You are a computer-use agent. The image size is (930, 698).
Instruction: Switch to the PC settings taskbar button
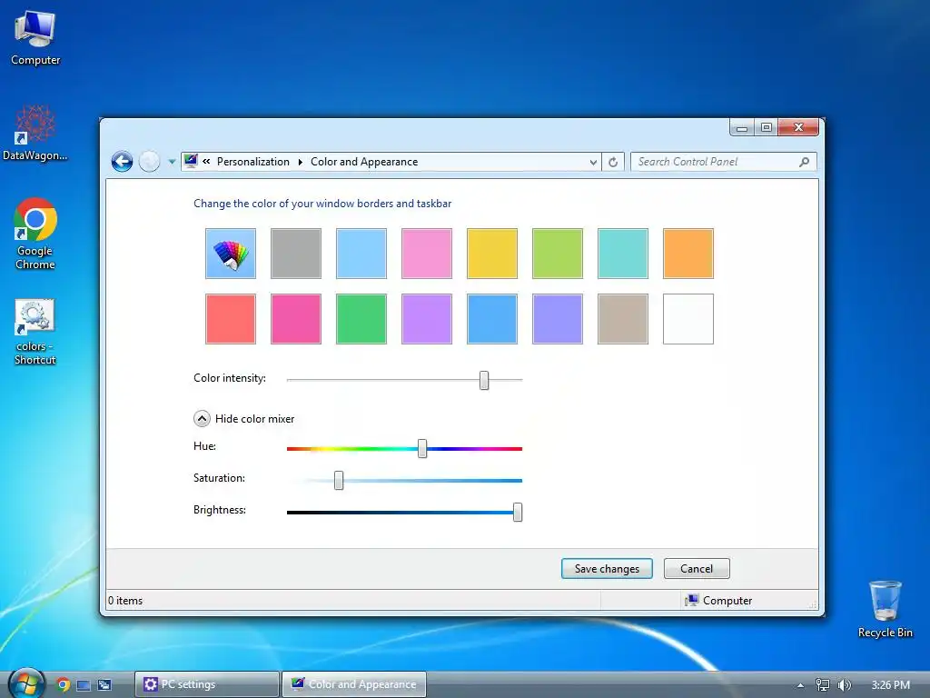pos(206,684)
